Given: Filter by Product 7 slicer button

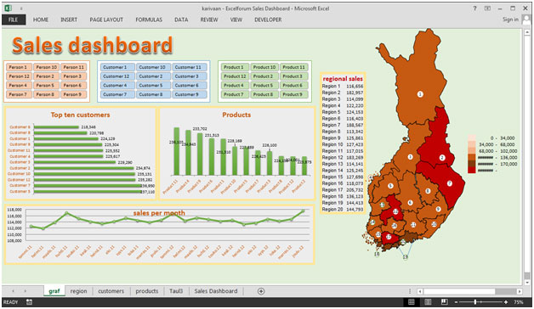Looking at the screenshot, I should pos(235,94).
